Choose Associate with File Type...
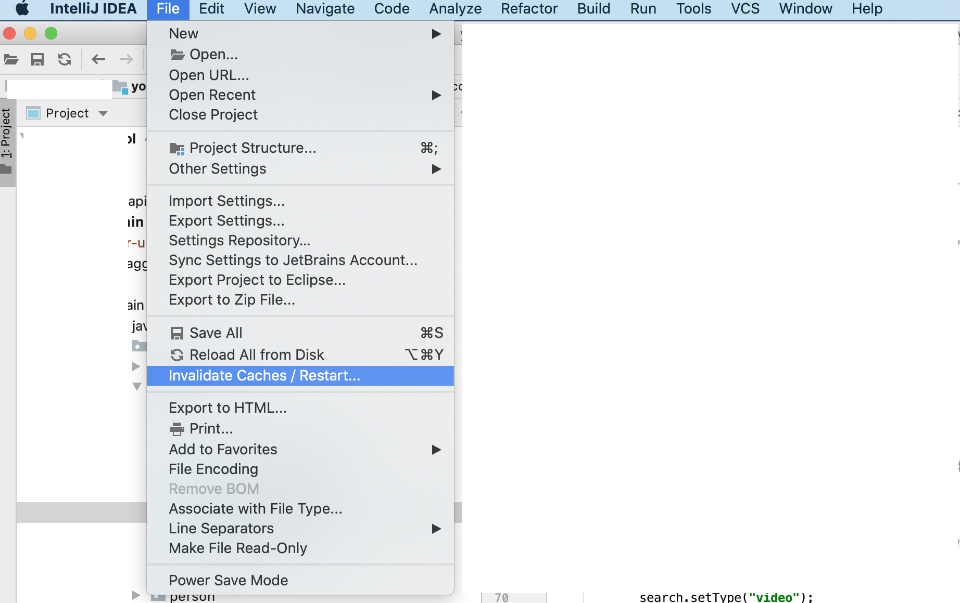960x603 pixels. pyautogui.click(x=300, y=509)
